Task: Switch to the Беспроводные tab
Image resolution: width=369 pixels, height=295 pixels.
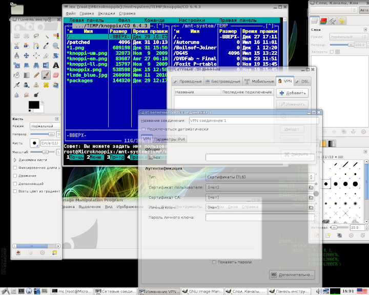Action: coord(223,81)
